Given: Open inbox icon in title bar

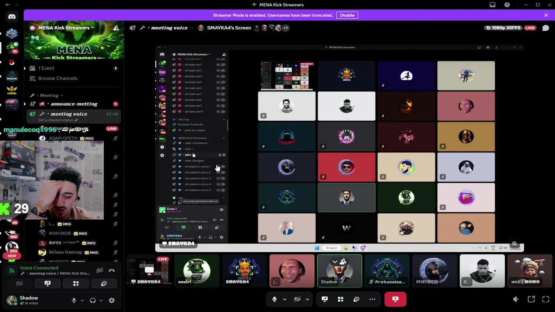Looking at the screenshot, I should [493, 5].
